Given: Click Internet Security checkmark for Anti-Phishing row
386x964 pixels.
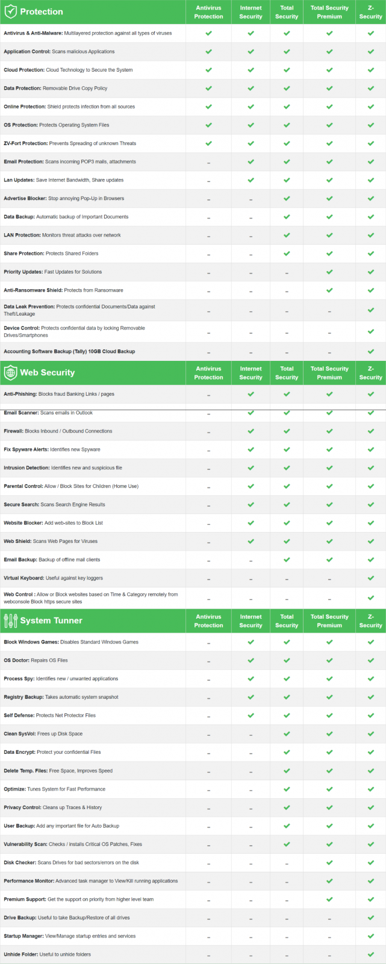Looking at the screenshot, I should [x=251, y=394].
